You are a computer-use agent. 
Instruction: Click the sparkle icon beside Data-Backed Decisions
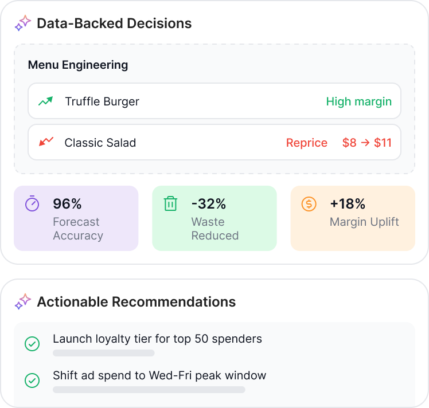23,23
